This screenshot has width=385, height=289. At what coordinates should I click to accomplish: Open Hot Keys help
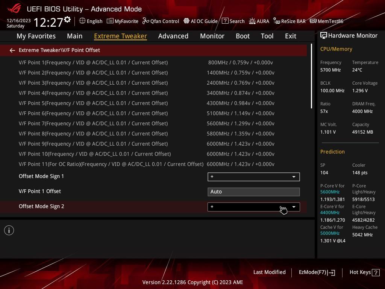coord(364,272)
